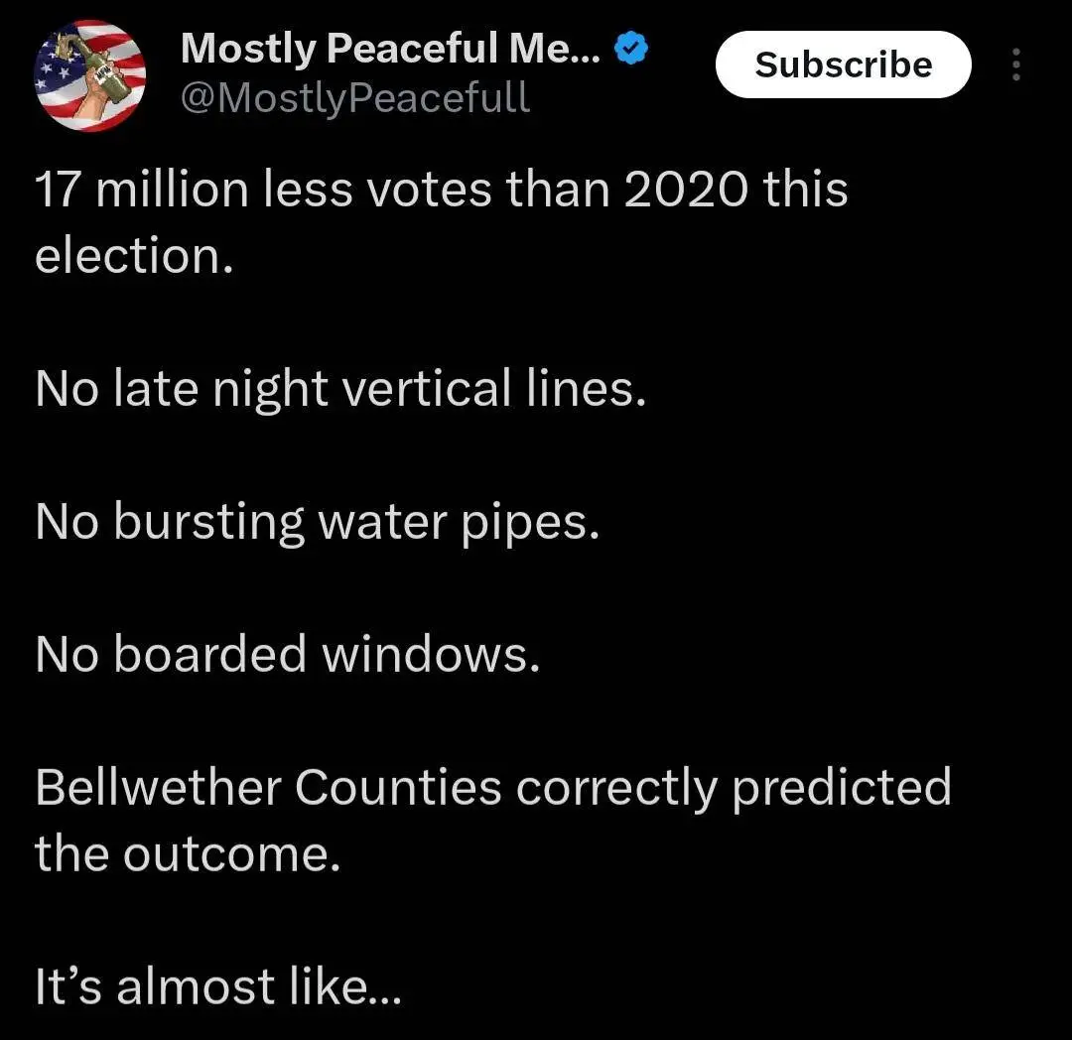Click the word "correctly" in the post
Image resolution: width=1072 pixels, height=1040 pixels.
pos(617,788)
